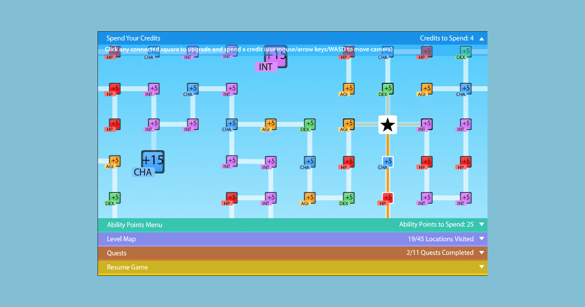Image resolution: width=585 pixels, height=307 pixels.
Task: Expand the Level Map section arrow
Action: point(482,239)
